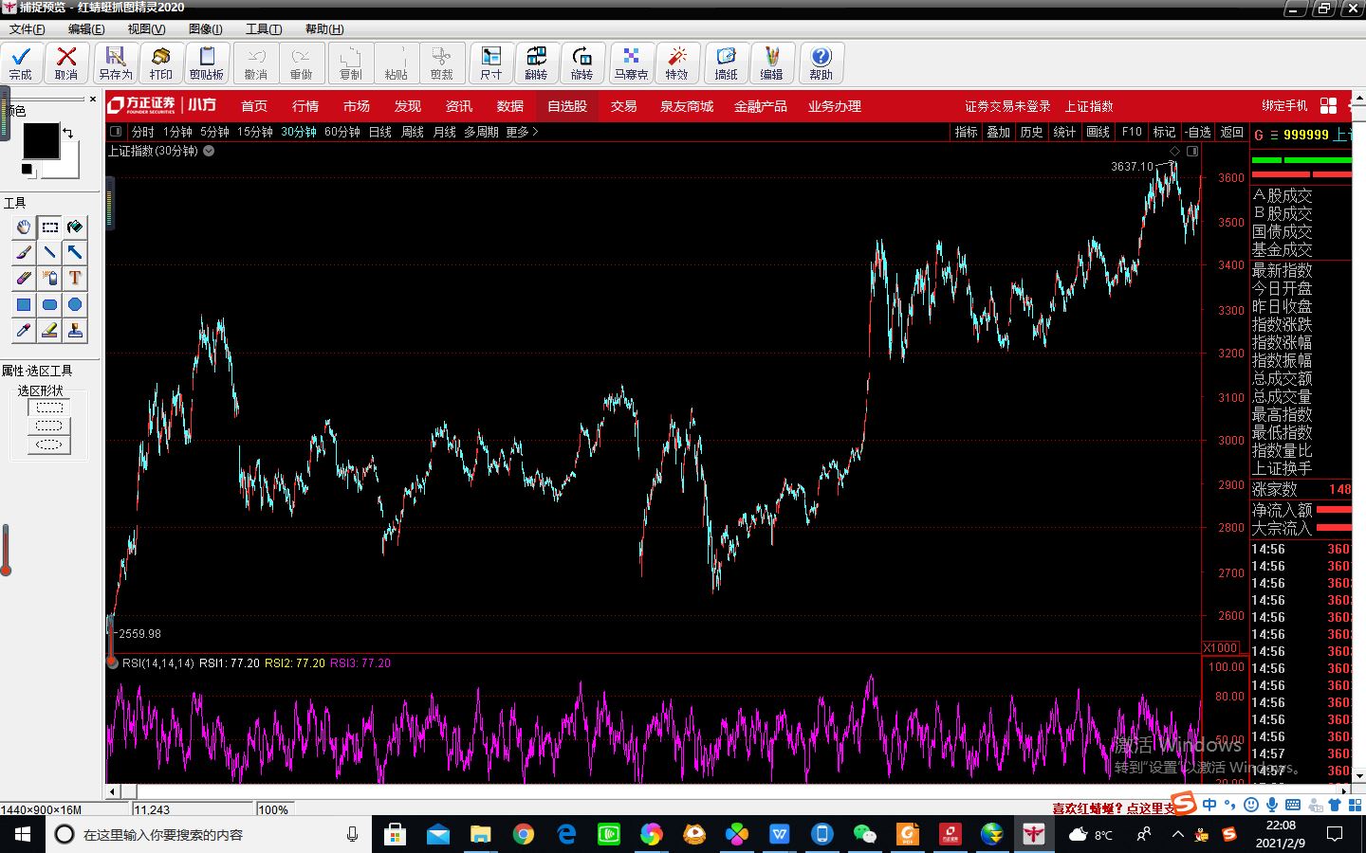Click the 帮助 help icon
Image resolution: width=1366 pixels, height=853 pixels.
821,63
